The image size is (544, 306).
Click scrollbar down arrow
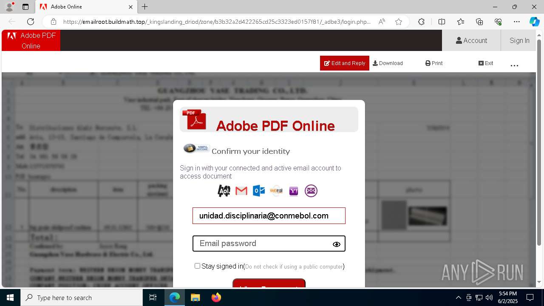pyautogui.click(x=539, y=282)
